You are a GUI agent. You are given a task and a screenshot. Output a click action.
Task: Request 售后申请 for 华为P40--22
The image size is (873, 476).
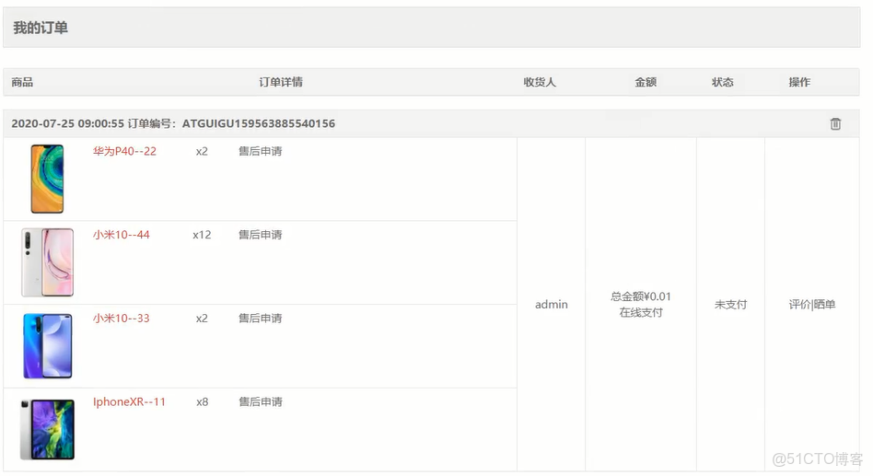(260, 151)
